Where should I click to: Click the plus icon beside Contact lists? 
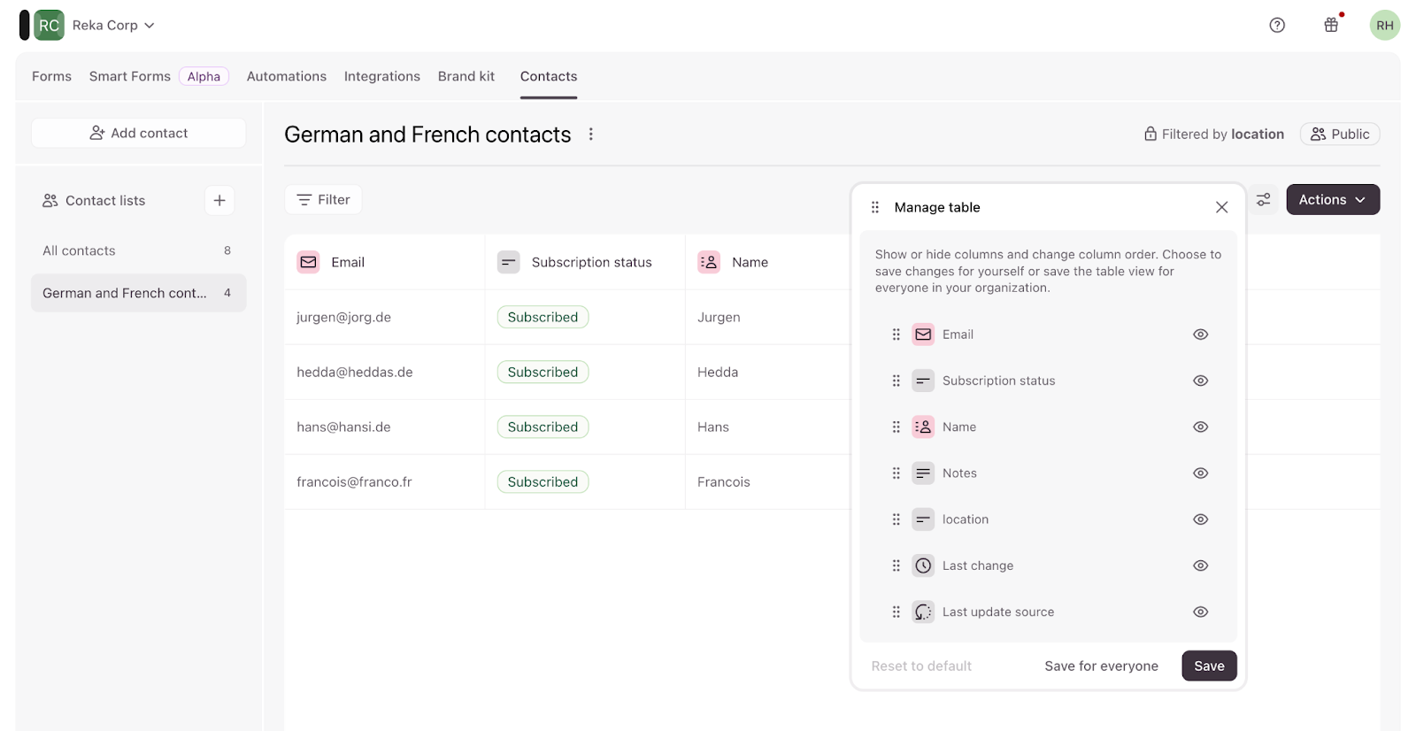pos(219,200)
